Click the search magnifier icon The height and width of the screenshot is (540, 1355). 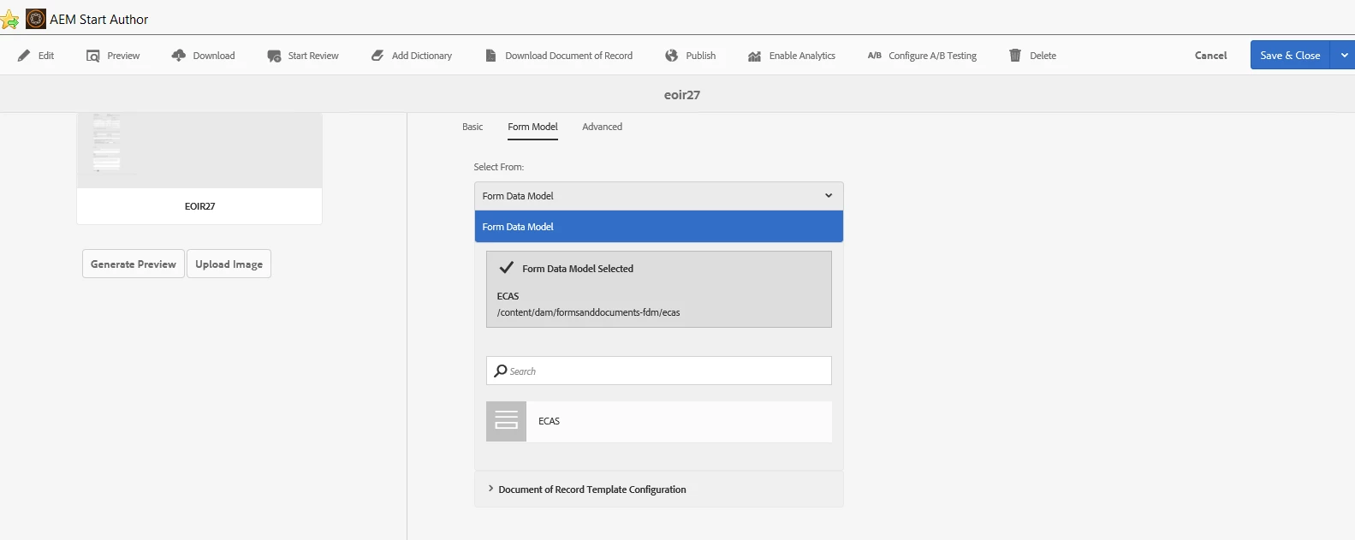point(501,371)
